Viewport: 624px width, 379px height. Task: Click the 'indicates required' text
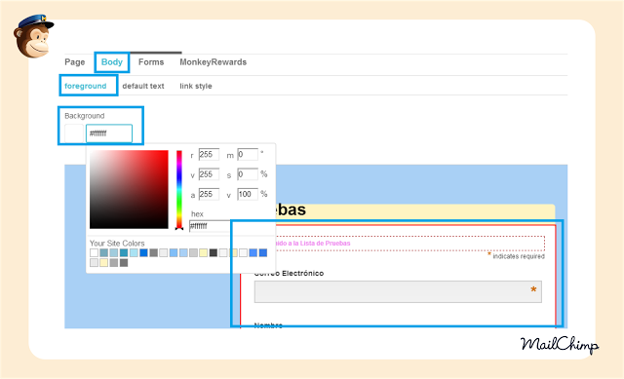(519, 256)
